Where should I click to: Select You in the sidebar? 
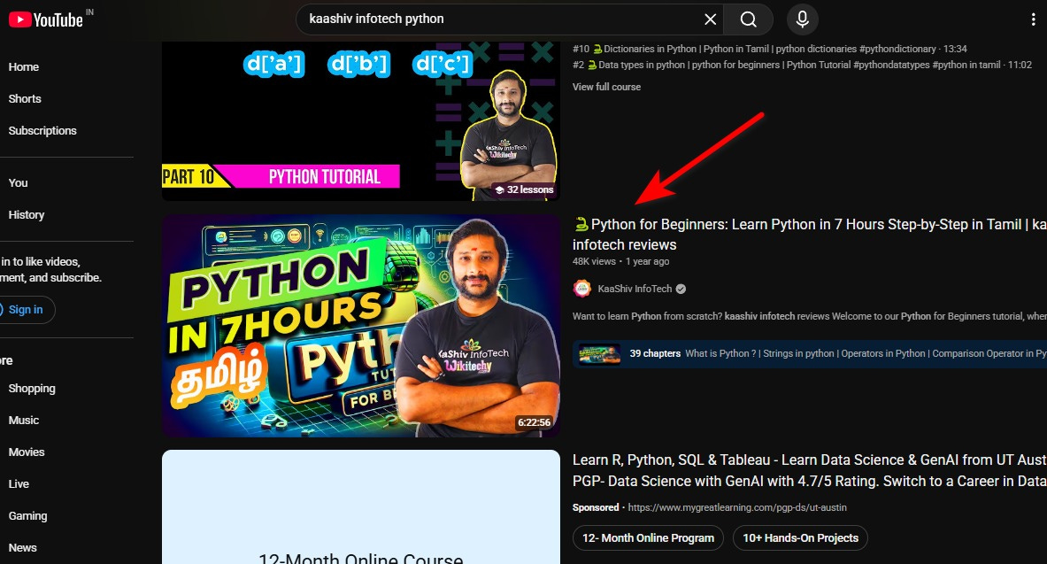18,183
